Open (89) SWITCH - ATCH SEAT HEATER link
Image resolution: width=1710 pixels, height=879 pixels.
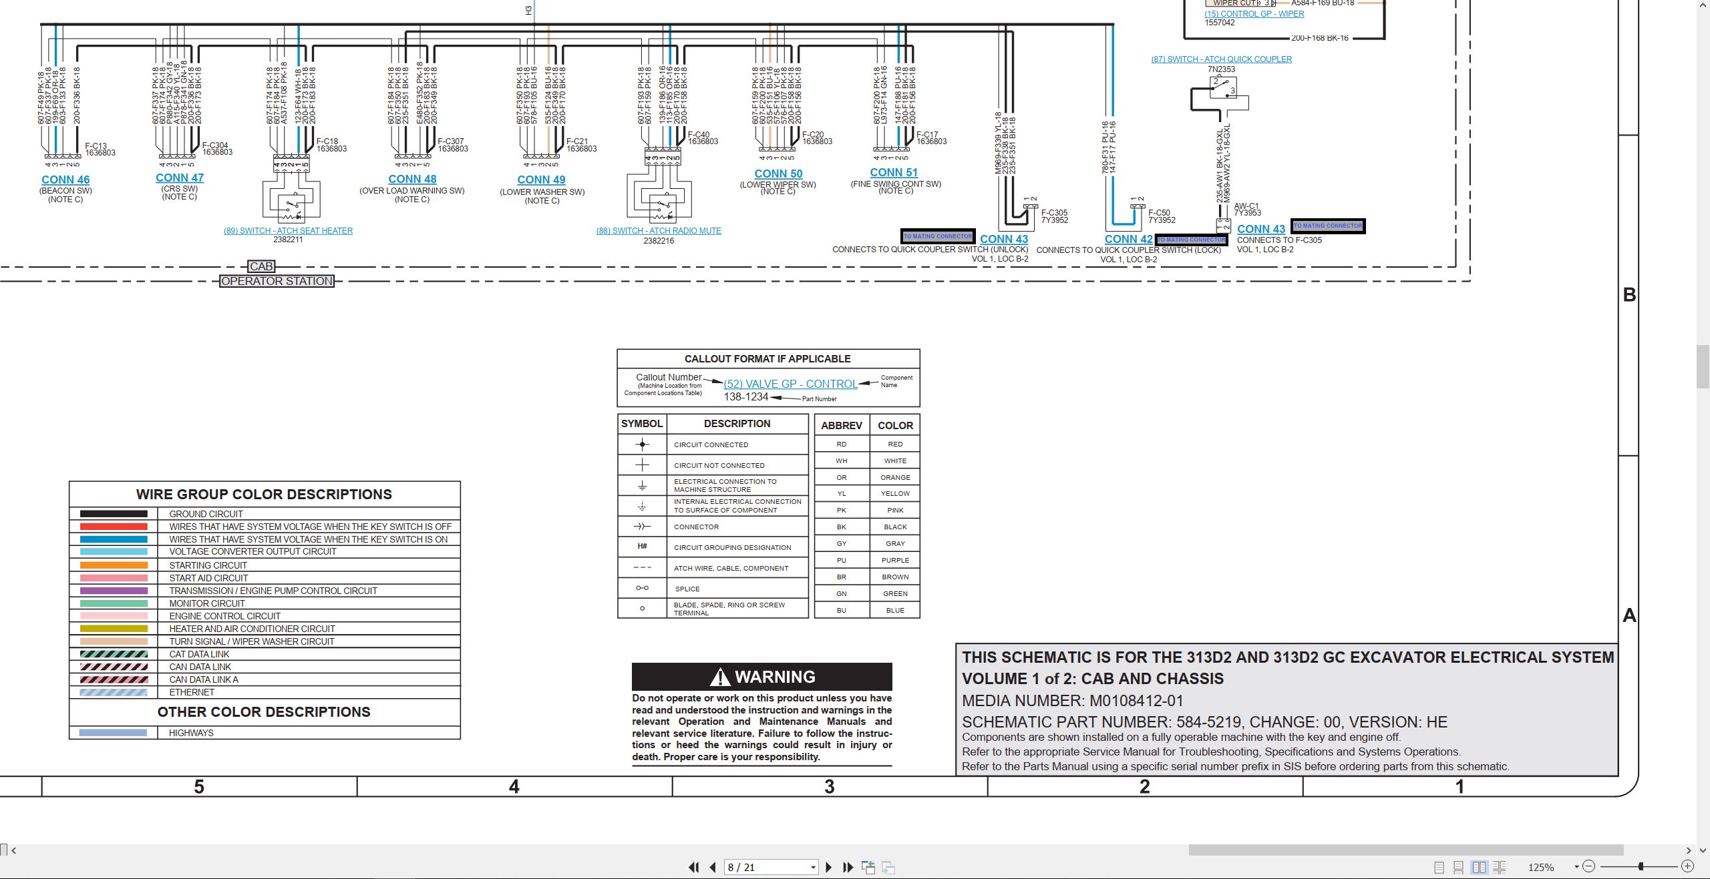point(288,231)
